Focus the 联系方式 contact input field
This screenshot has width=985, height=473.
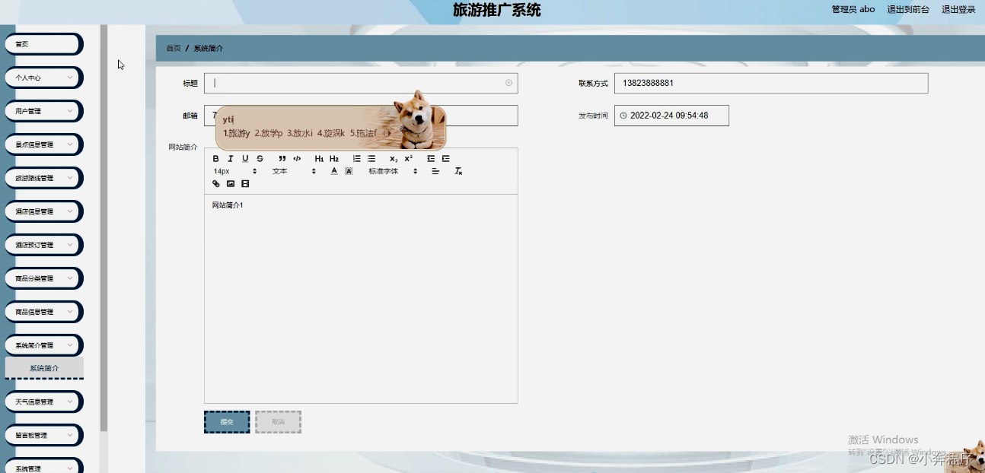pos(771,83)
